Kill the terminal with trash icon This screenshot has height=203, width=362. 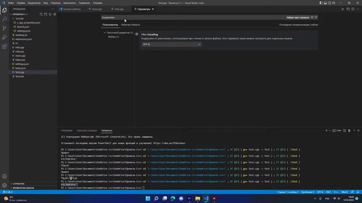click(350, 130)
